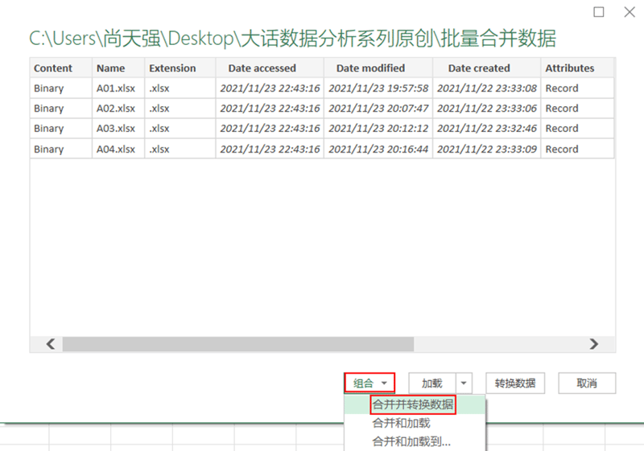Choose 合并和加载到... menu entry
Screen dimensions: 644x451
(x=415, y=441)
